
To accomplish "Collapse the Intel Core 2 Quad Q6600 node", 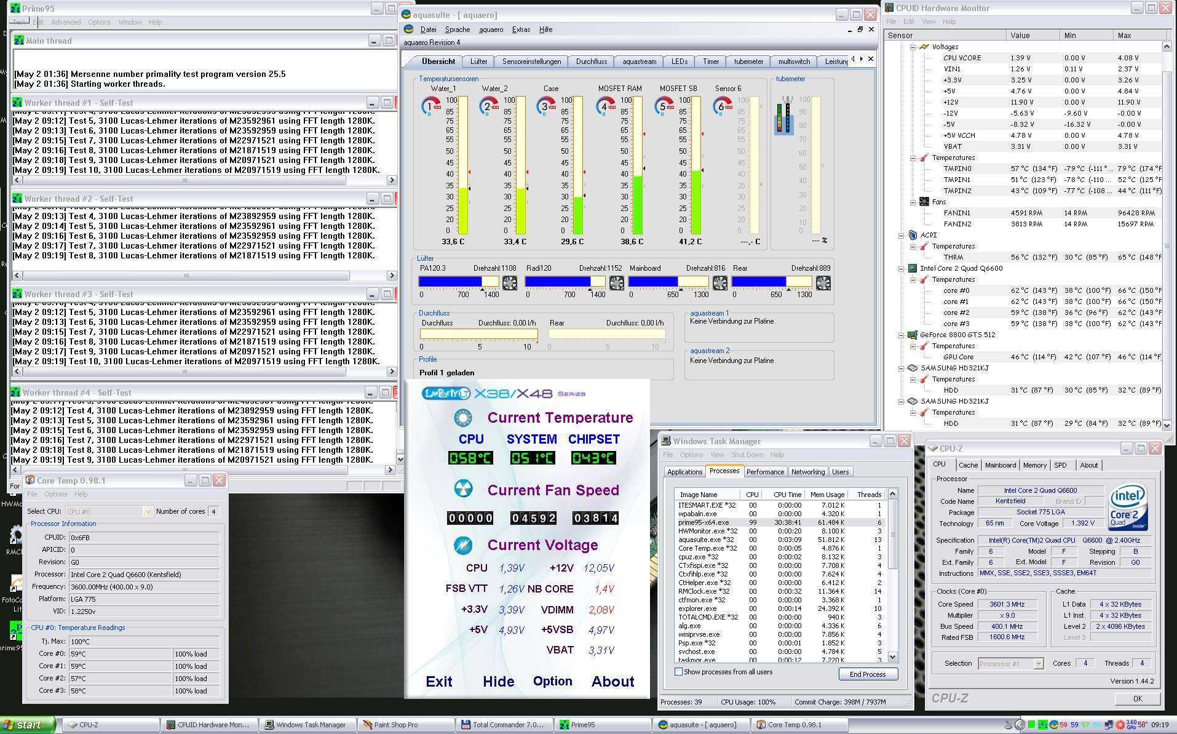I will [902, 268].
